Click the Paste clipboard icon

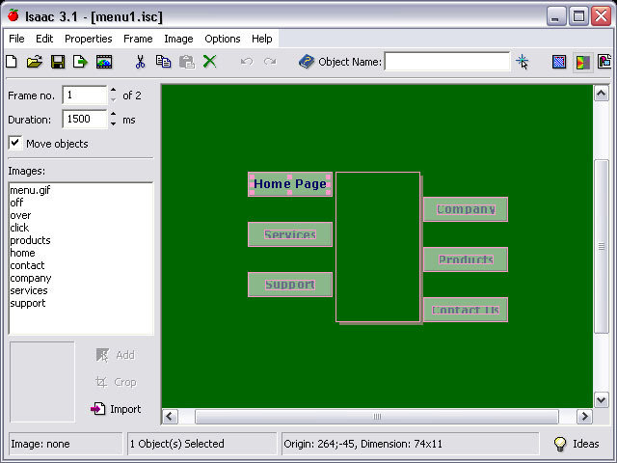(x=187, y=62)
